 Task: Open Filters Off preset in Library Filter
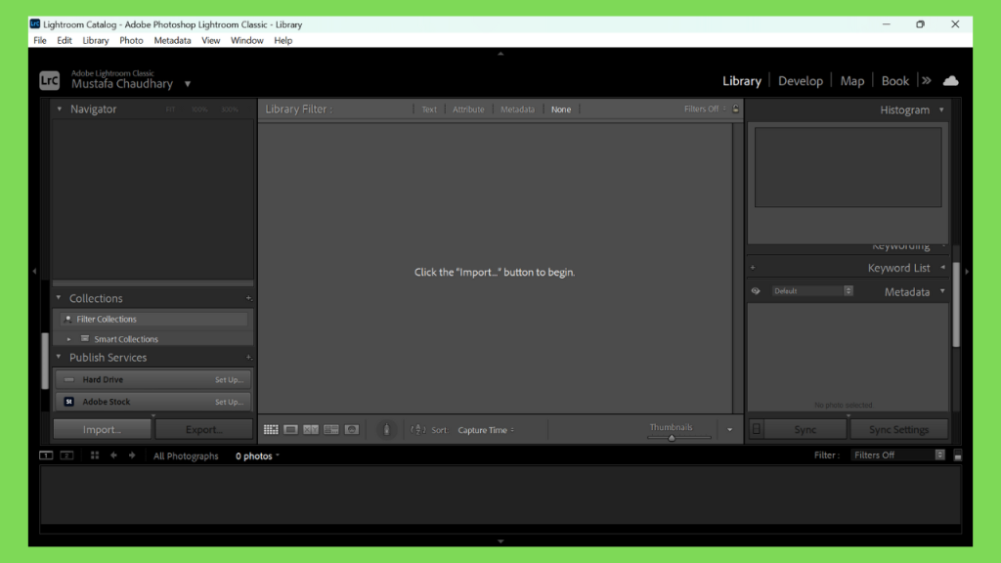click(x=705, y=109)
